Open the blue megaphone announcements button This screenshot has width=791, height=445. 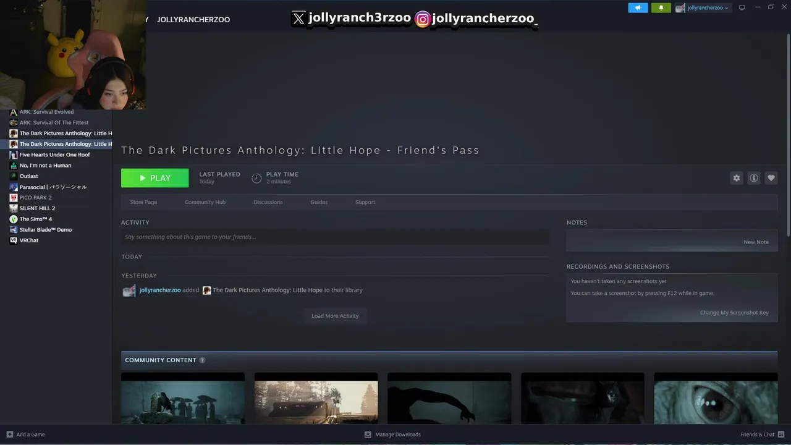(638, 7)
